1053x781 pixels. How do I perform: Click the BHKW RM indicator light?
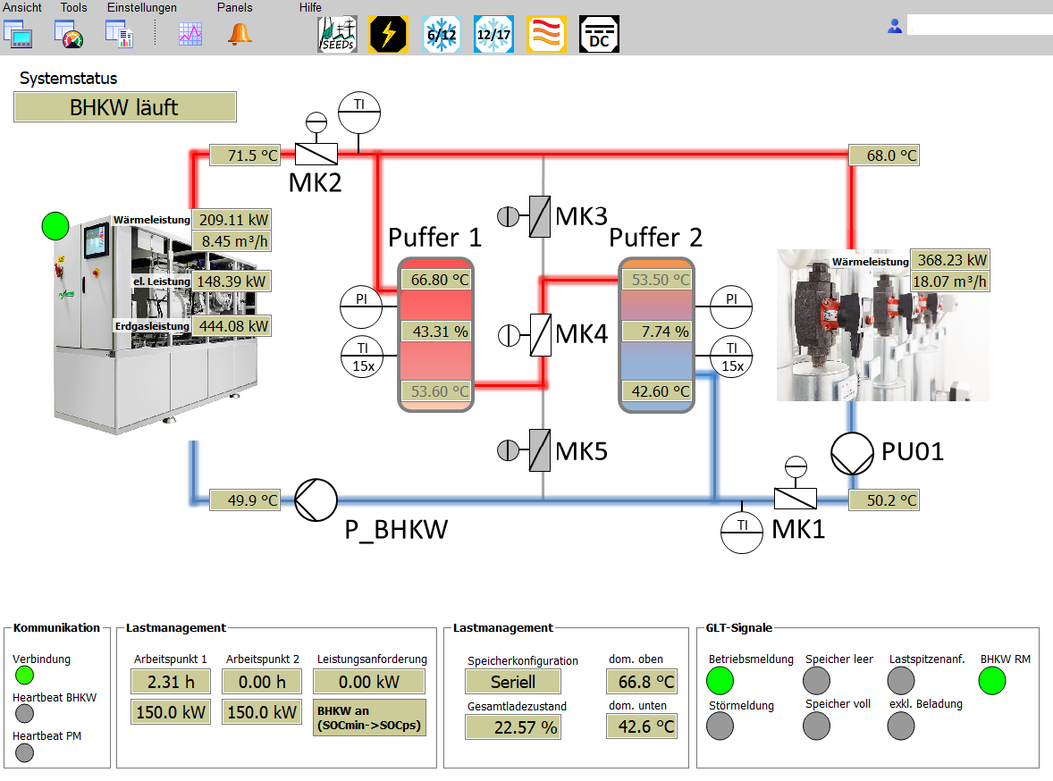[x=992, y=681]
